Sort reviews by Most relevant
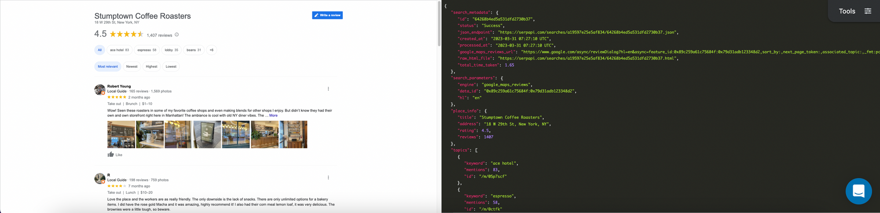880x213 pixels. pos(108,67)
